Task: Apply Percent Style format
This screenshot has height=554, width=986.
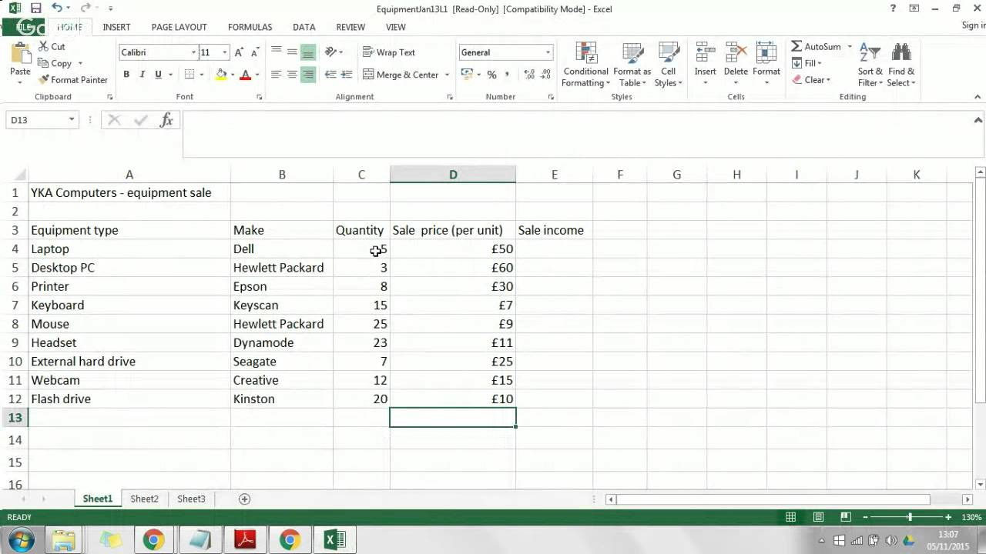Action: coord(491,75)
